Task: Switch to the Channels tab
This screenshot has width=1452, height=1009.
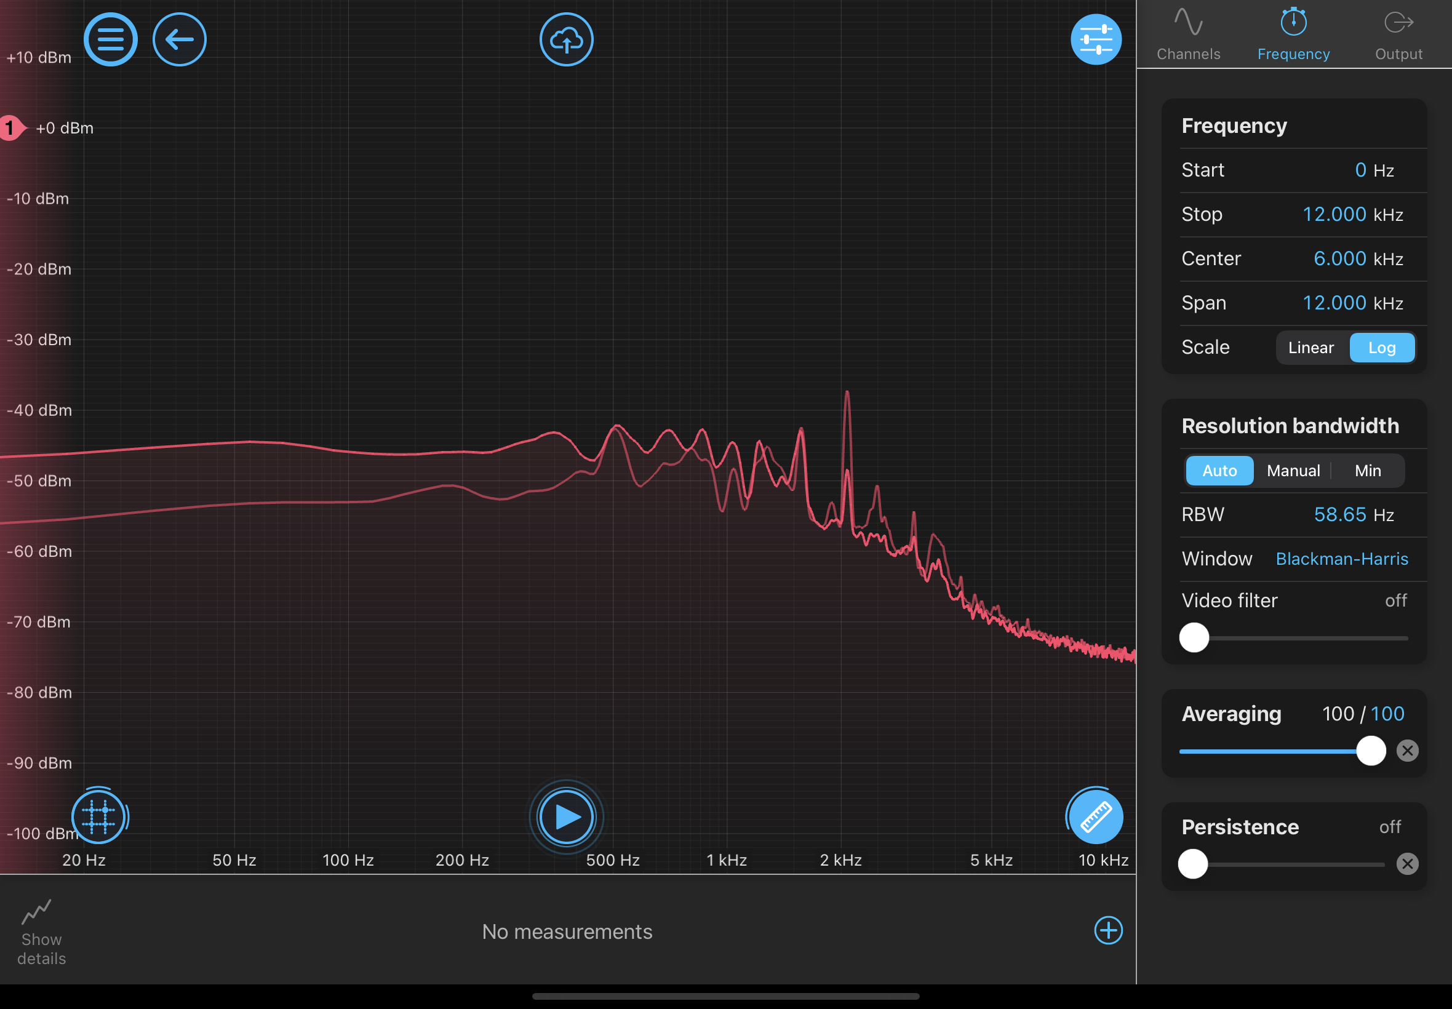Action: (1189, 34)
